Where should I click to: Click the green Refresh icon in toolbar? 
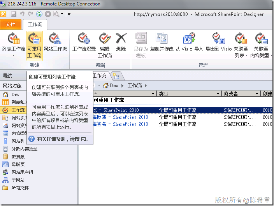click(x=39, y=14)
